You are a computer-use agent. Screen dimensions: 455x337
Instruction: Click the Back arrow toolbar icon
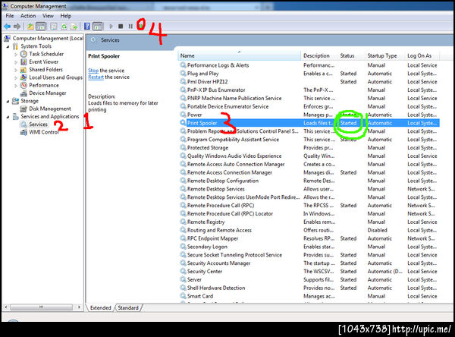(x=8, y=27)
